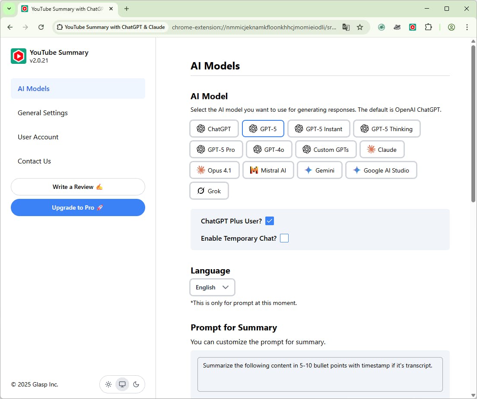The width and height of the screenshot is (477, 399).
Task: Click the translate page icon in address bar
Action: click(346, 27)
